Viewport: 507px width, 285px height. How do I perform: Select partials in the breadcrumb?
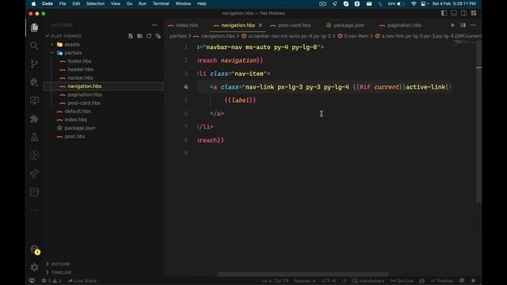click(178, 36)
